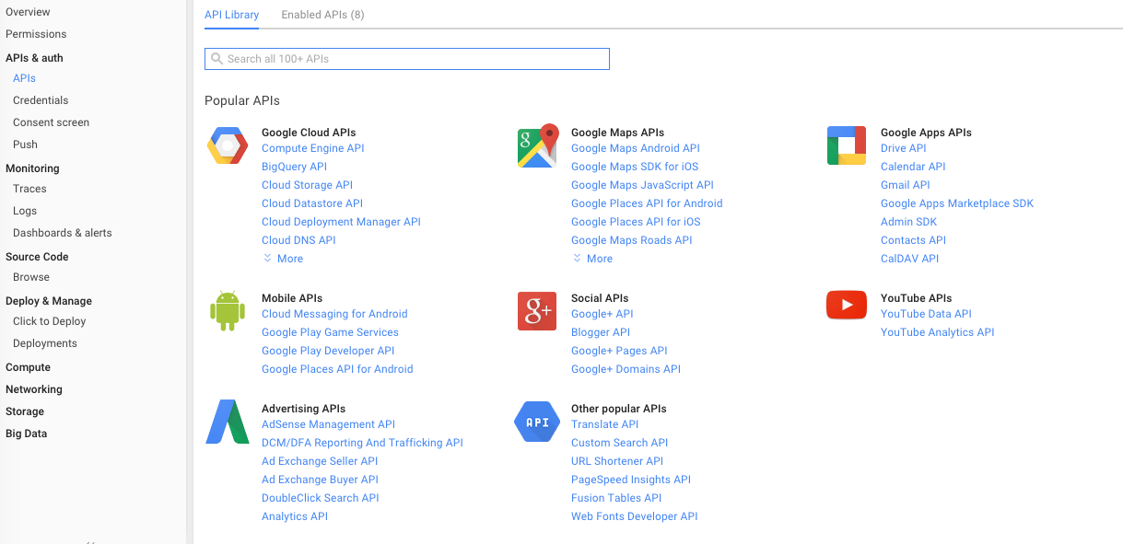Click the Google+ red icon
Screen dimensions: 1123x544
click(537, 311)
